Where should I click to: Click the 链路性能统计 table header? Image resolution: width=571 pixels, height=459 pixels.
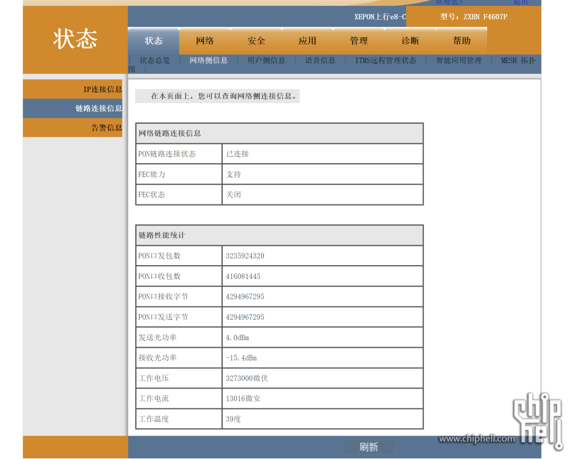tap(279, 235)
